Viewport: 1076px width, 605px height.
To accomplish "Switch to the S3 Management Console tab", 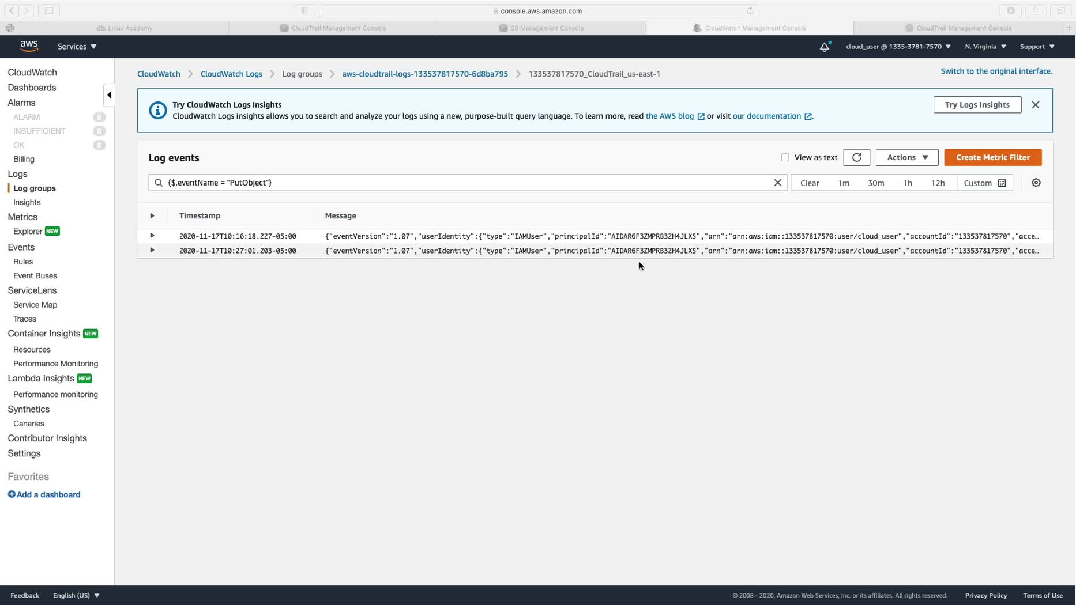I will tap(541, 28).
